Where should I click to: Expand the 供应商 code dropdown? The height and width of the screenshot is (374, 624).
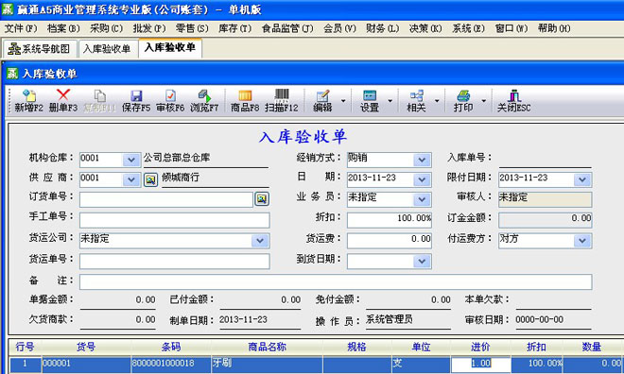pos(130,179)
